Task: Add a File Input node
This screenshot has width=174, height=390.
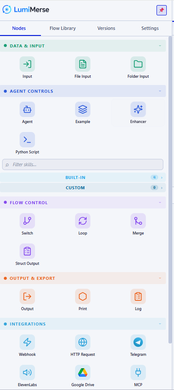Action: coord(83,64)
